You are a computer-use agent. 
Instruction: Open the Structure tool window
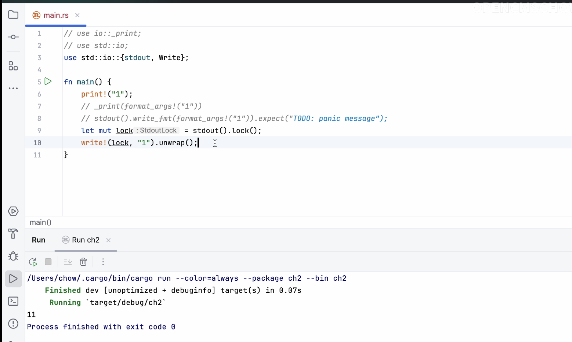tap(13, 66)
